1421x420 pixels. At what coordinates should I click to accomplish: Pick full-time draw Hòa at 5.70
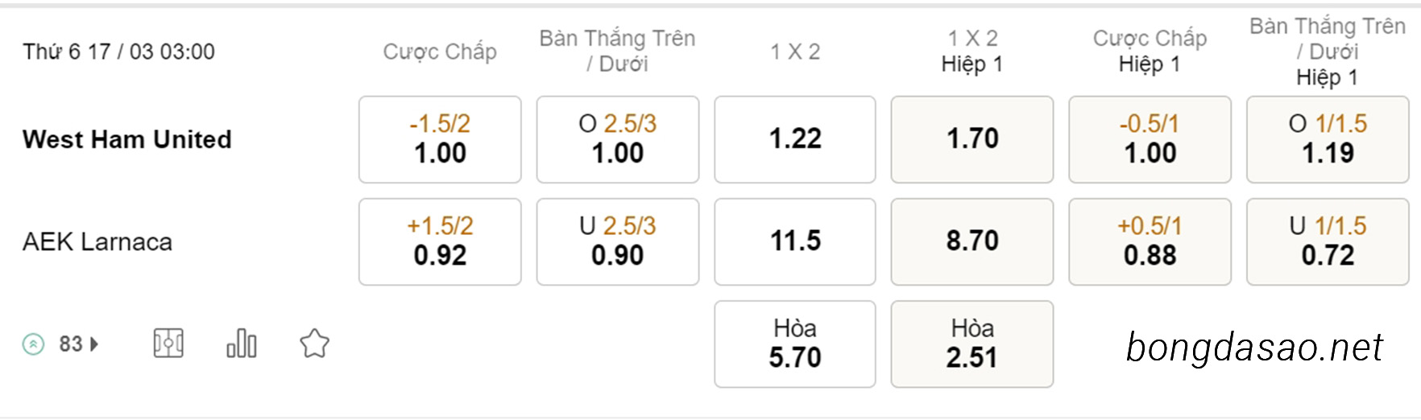[795, 344]
